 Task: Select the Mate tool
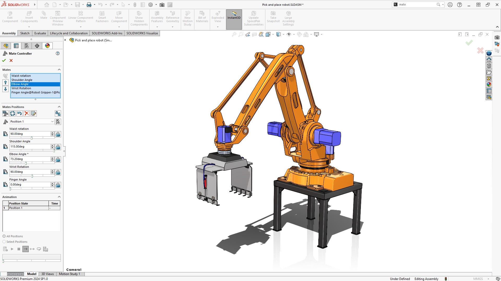(x=44, y=16)
